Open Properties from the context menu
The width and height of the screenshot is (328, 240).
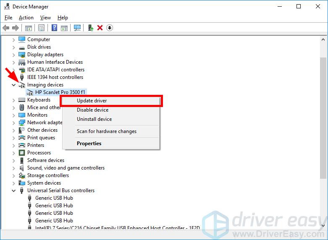[89, 143]
